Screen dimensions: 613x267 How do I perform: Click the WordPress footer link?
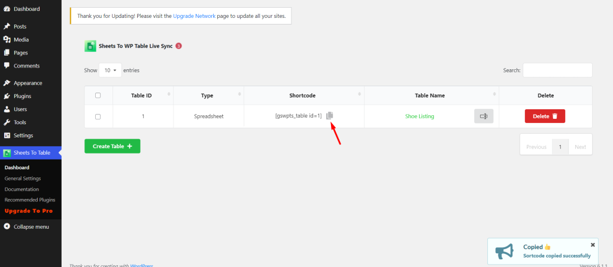[141, 265]
